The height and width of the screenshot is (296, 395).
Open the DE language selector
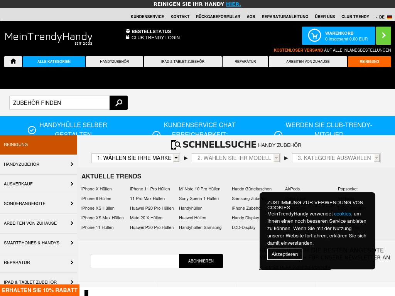pos(380,17)
